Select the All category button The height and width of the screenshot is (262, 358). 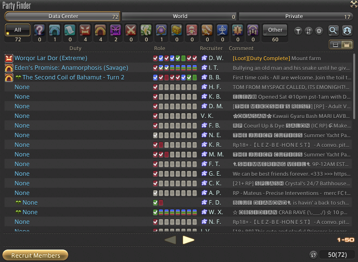coord(18,30)
